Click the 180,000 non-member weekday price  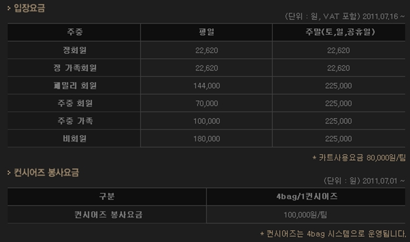pos(207,138)
